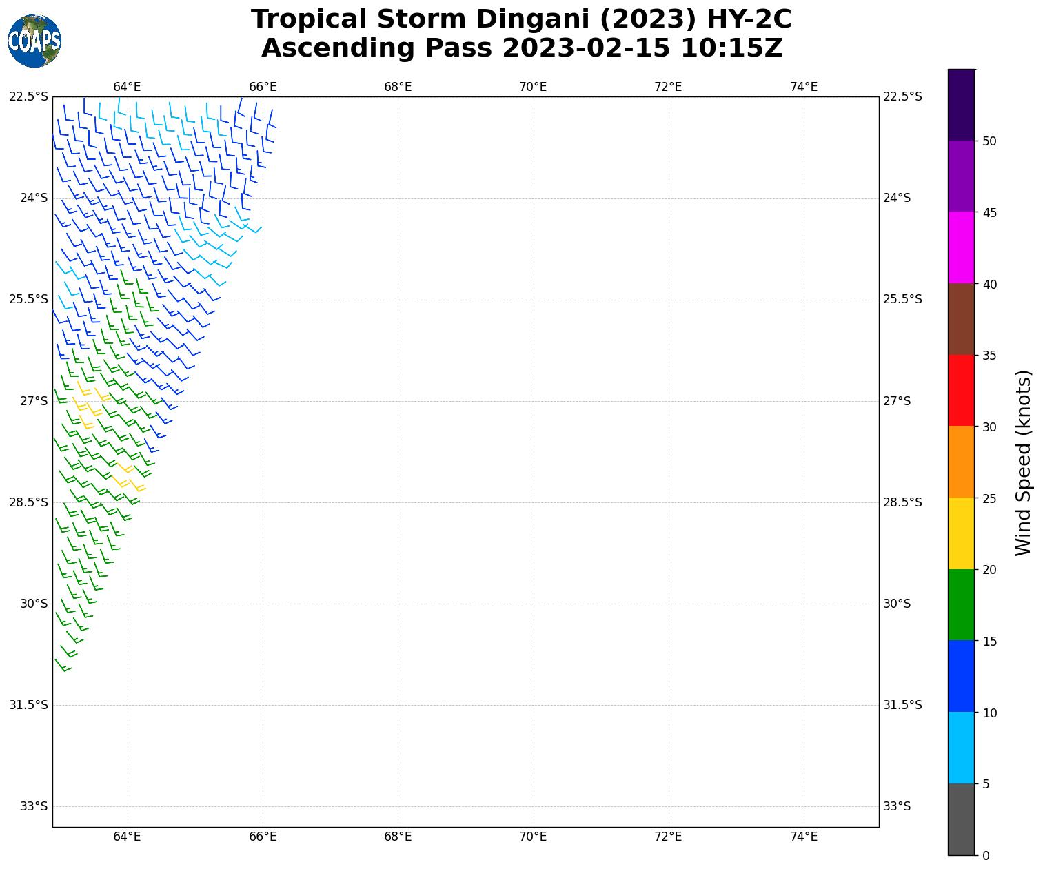Click the dark purple colorbar segment above 50
This screenshot has width=1043, height=871.
(961, 105)
